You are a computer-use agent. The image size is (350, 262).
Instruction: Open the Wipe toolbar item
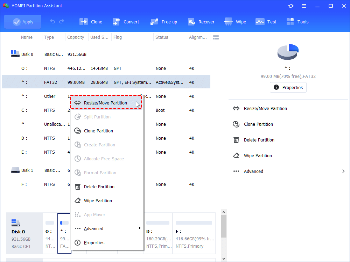point(235,22)
